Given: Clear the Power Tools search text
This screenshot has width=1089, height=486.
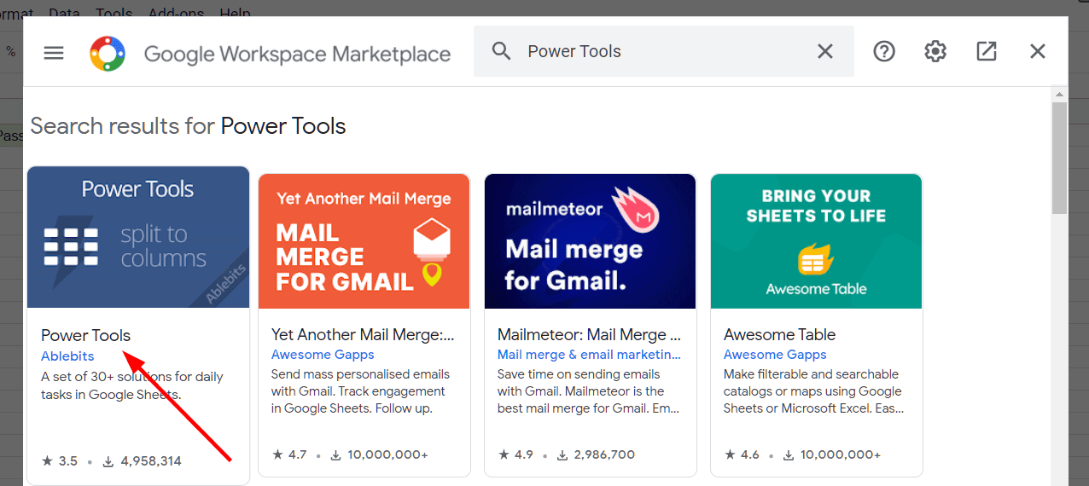Looking at the screenshot, I should click(x=824, y=51).
